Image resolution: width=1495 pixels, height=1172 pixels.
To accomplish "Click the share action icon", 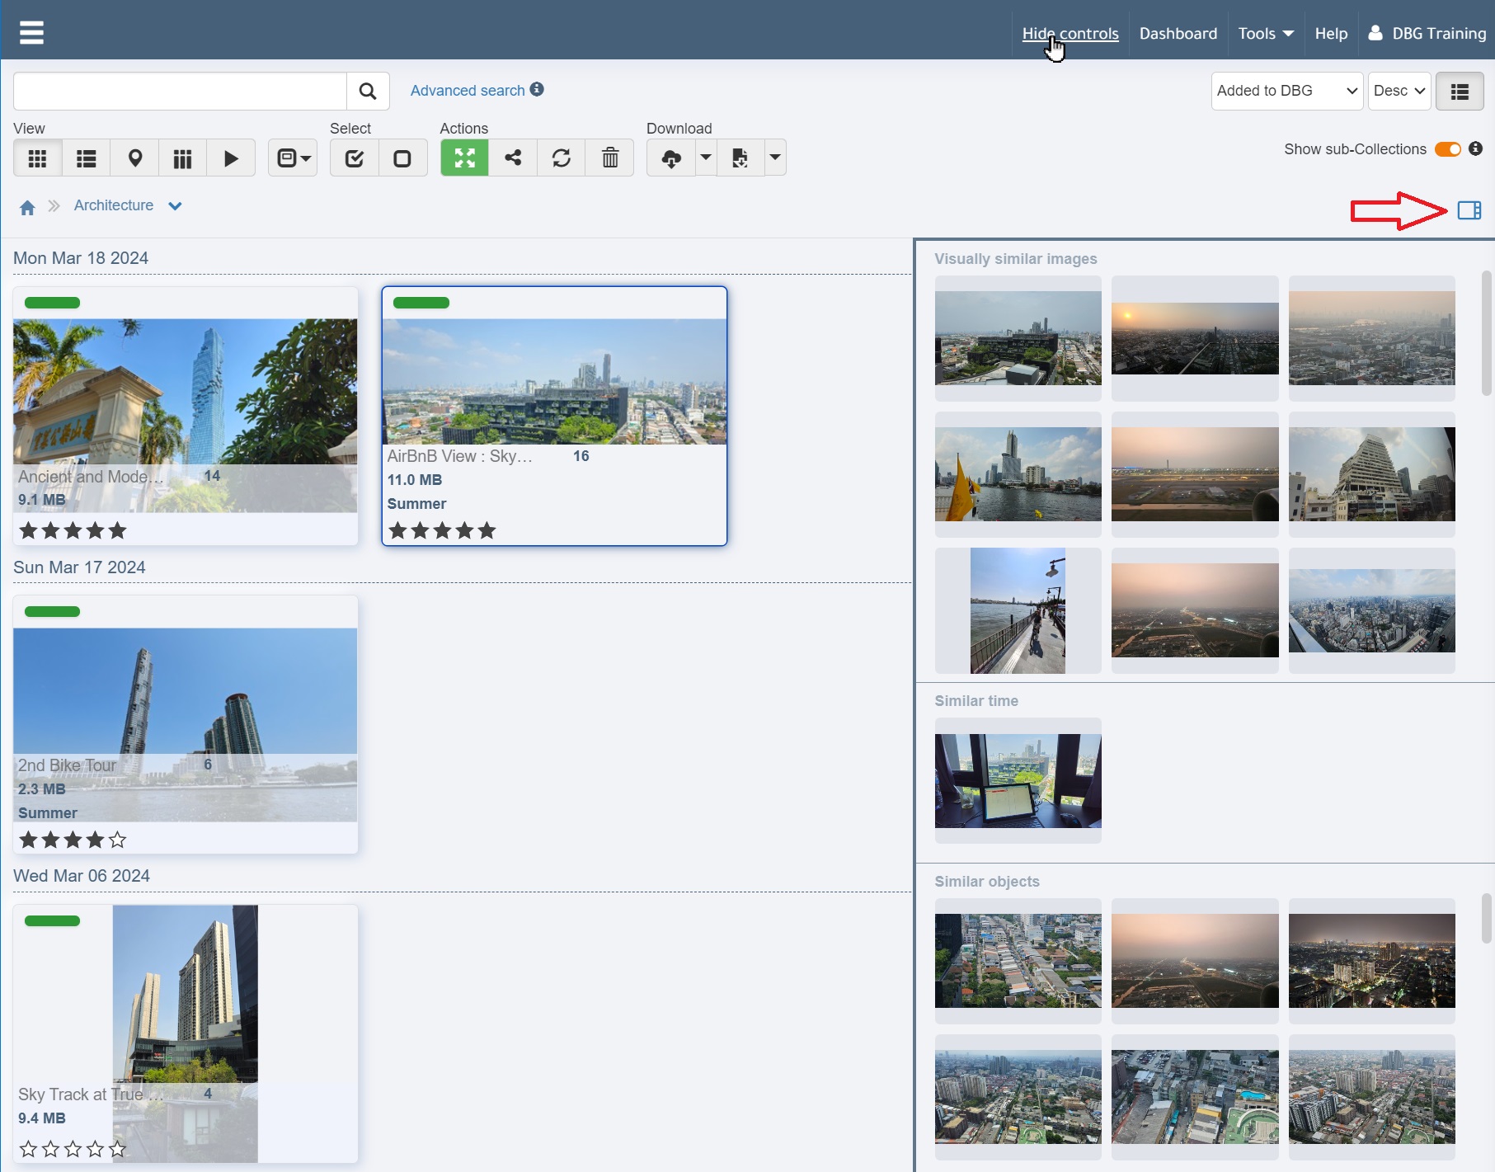I will [513, 158].
